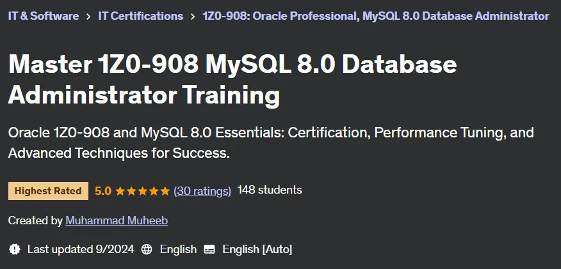Open the 30 ratings link
Viewport: 561px width, 269px height.
click(x=202, y=191)
